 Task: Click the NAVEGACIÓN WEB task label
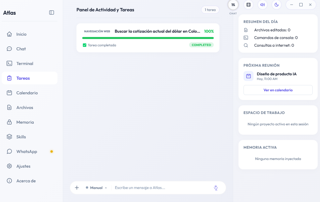coord(97,31)
